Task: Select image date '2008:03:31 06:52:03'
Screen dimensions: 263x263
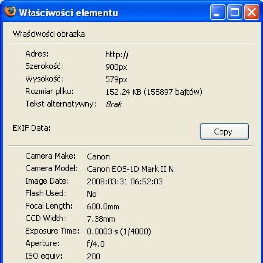Action: coord(125,182)
